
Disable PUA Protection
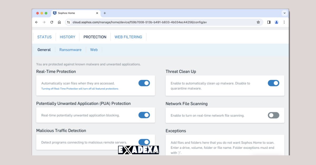point(144,115)
